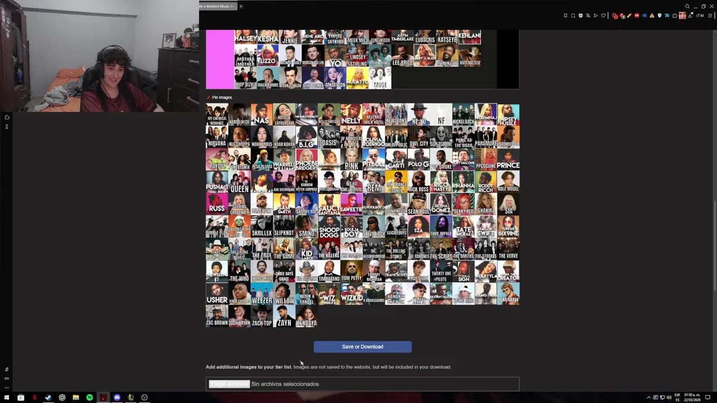
Task: Choose the Shakira artist tile
Action: click(x=486, y=204)
